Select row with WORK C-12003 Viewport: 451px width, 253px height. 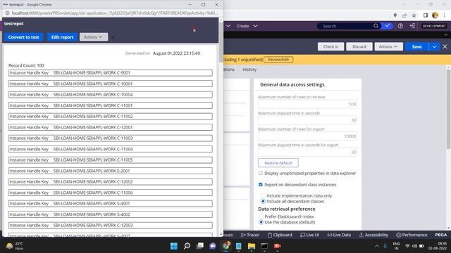click(111, 226)
